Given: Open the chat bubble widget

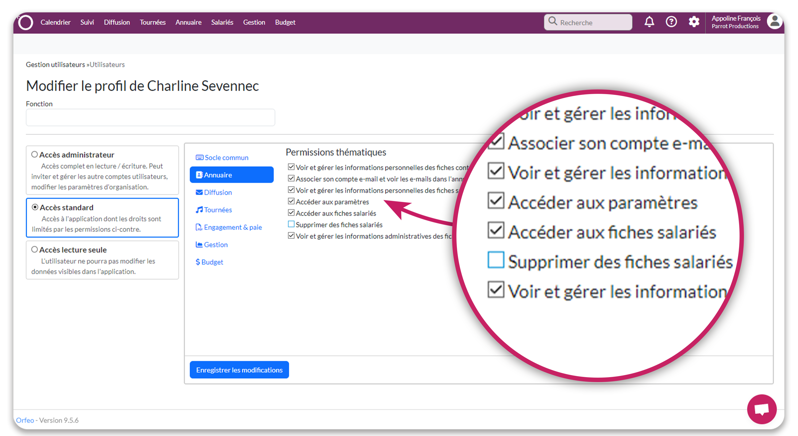Looking at the screenshot, I should pos(762,409).
